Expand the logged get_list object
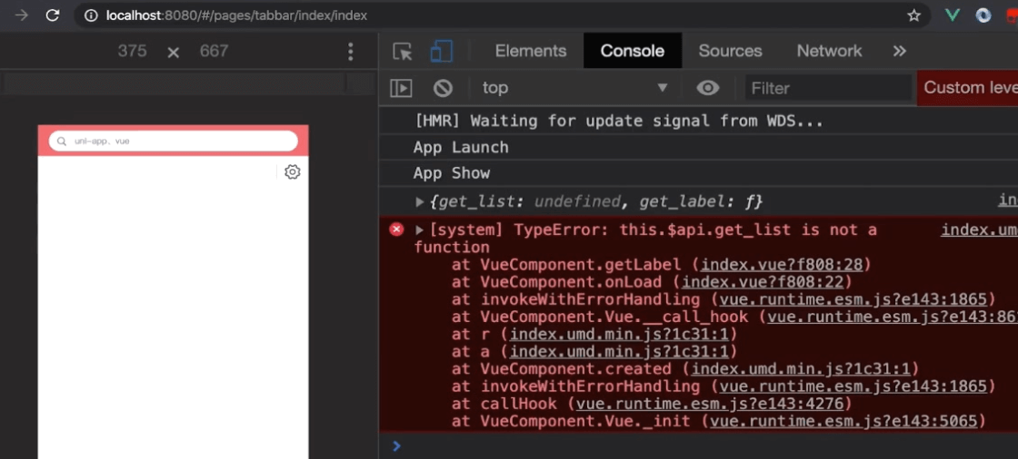 [420, 202]
